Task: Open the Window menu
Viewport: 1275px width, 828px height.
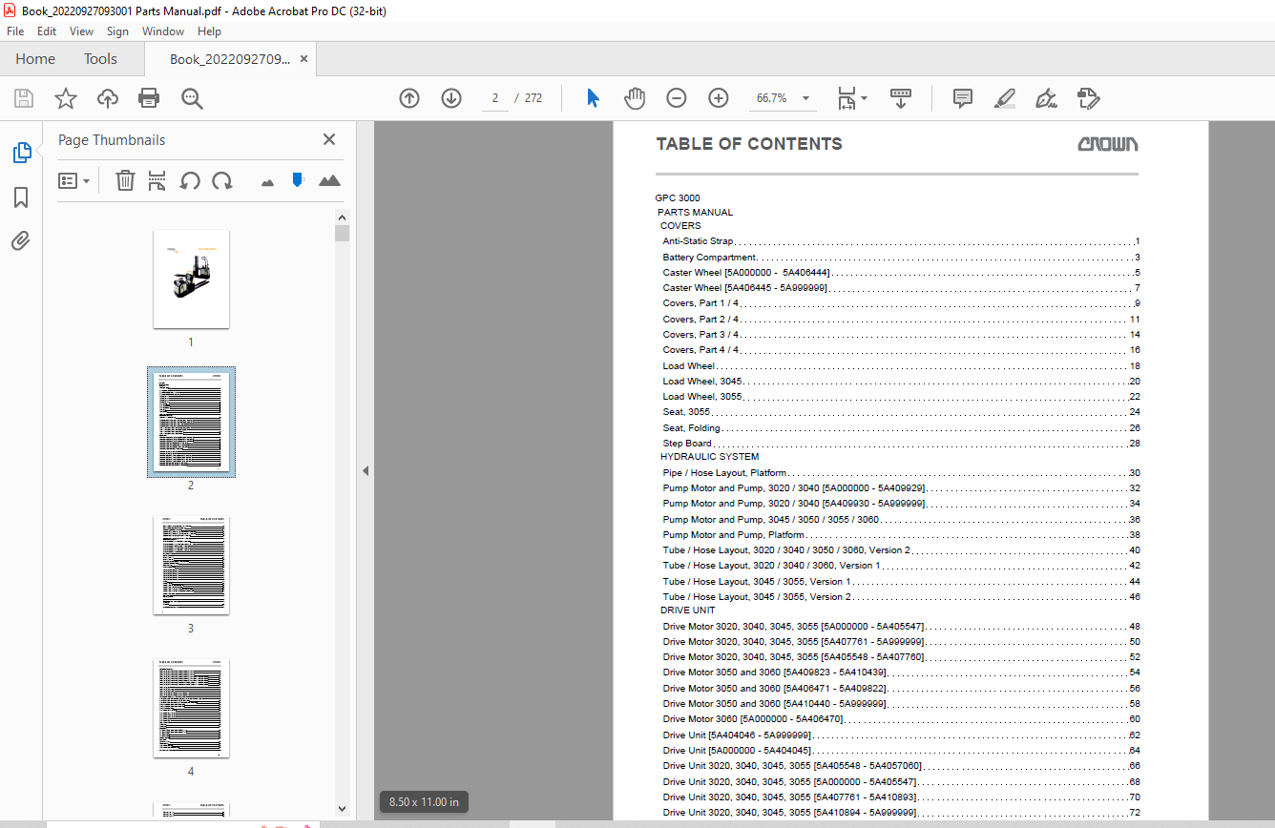Action: 163,31
